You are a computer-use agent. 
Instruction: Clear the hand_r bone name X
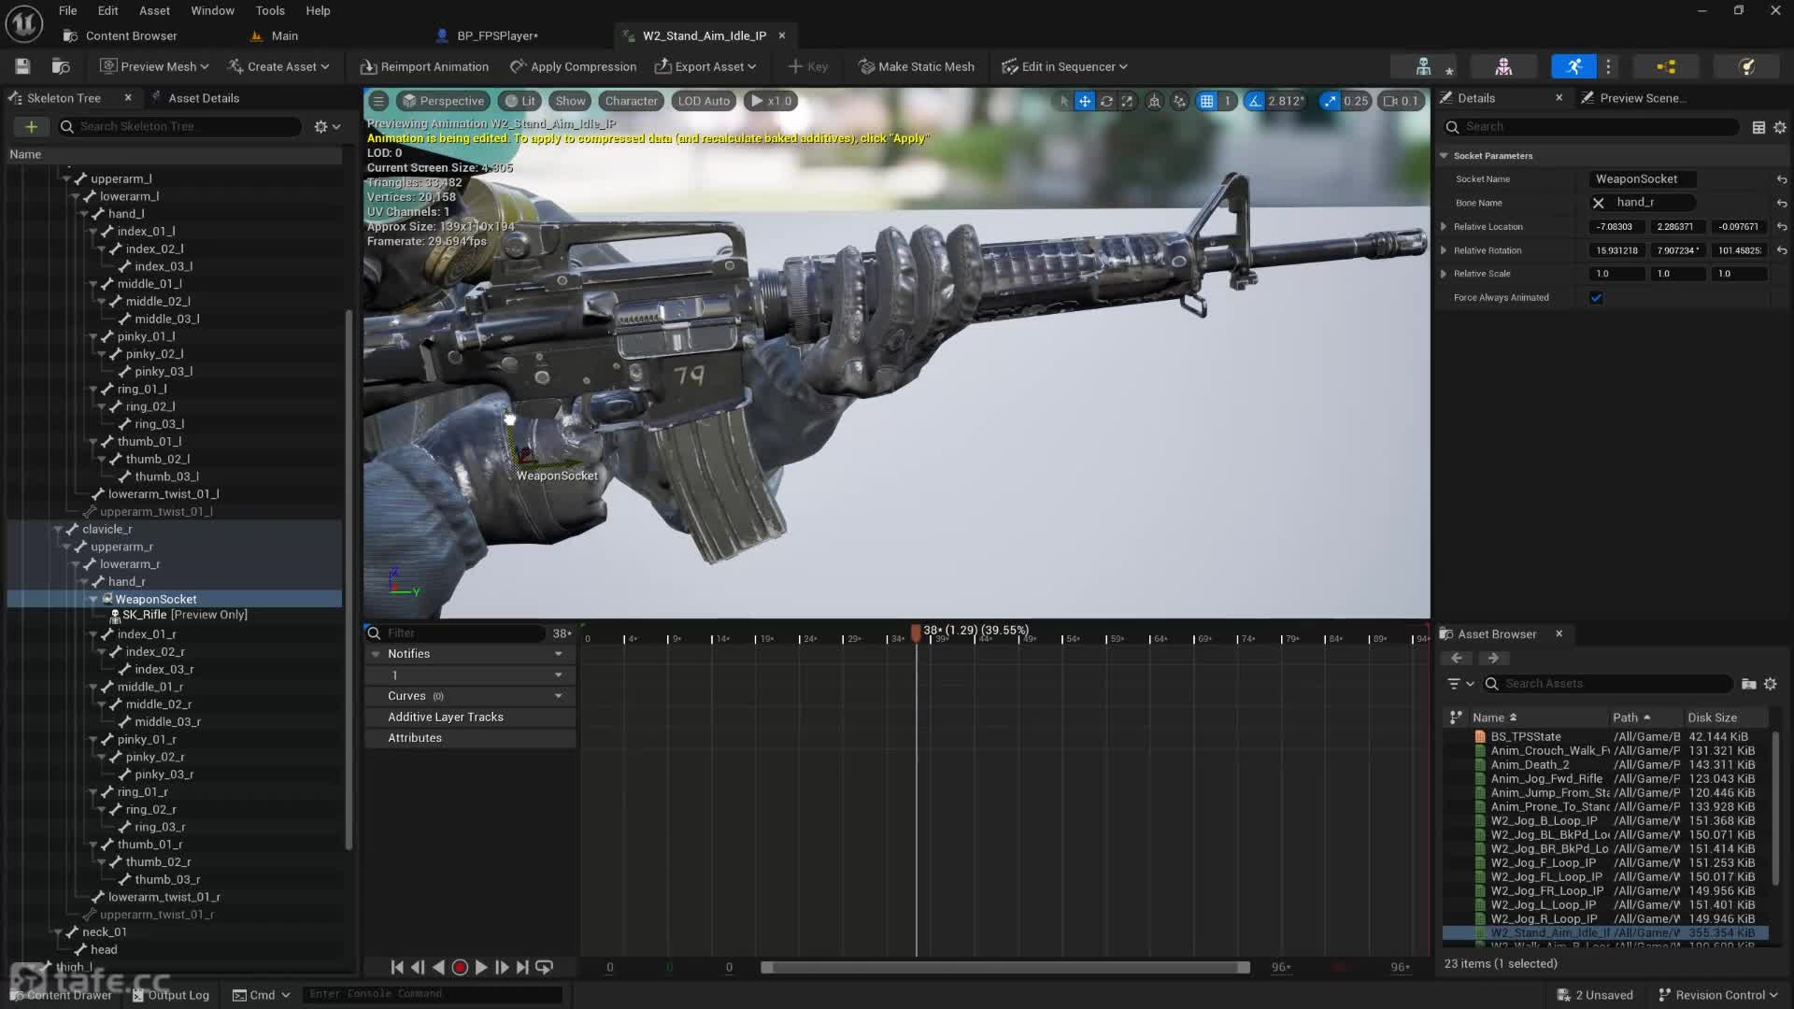tap(1598, 203)
